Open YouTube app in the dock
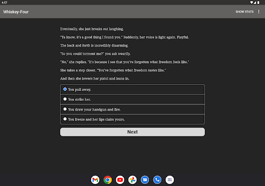The width and height of the screenshot is (265, 186). [x=120, y=180]
